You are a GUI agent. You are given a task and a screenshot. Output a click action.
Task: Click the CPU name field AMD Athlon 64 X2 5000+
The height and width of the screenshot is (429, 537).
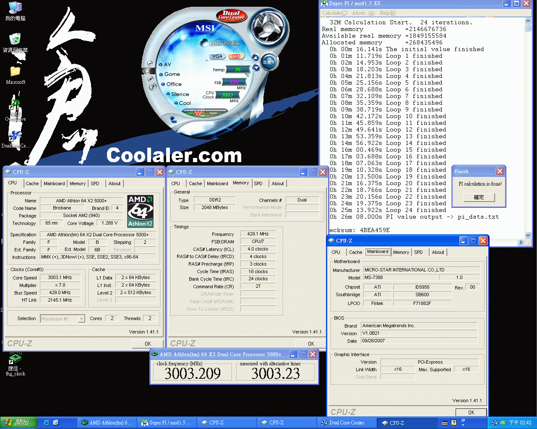coord(81,201)
